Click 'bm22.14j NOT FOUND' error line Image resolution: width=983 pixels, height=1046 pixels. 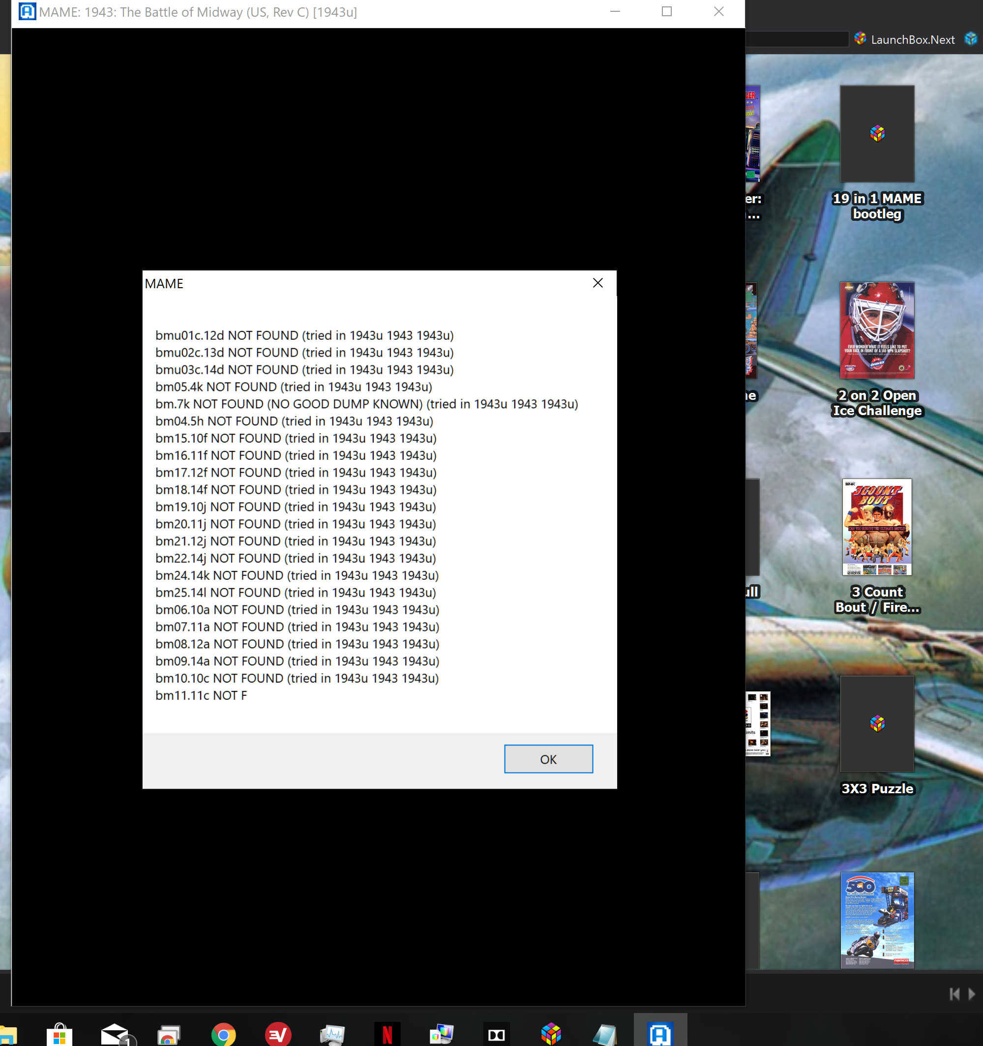(296, 558)
